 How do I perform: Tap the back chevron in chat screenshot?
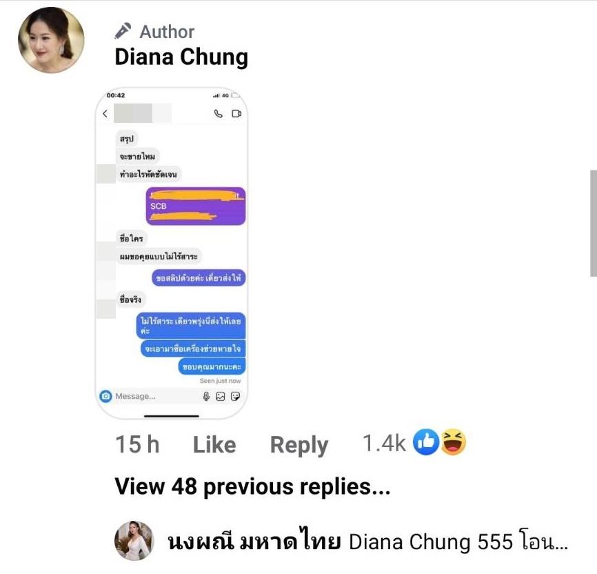click(105, 114)
